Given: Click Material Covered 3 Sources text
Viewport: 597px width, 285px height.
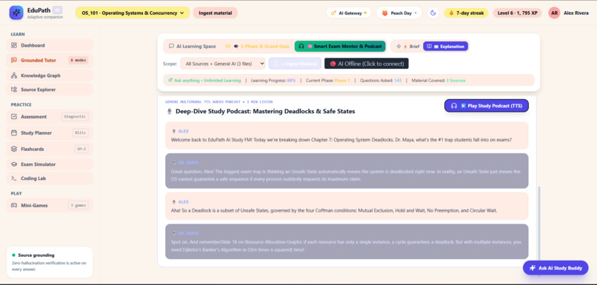Looking at the screenshot, I should click(438, 81).
